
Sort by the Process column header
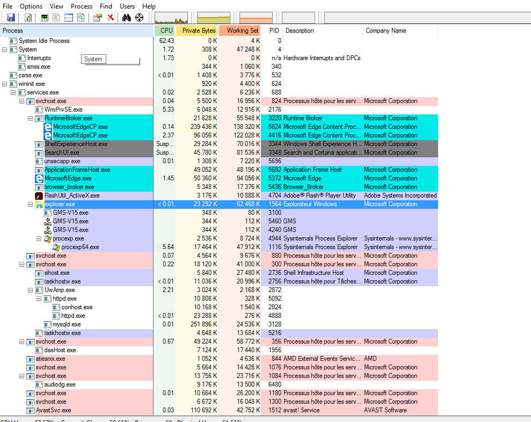point(77,31)
